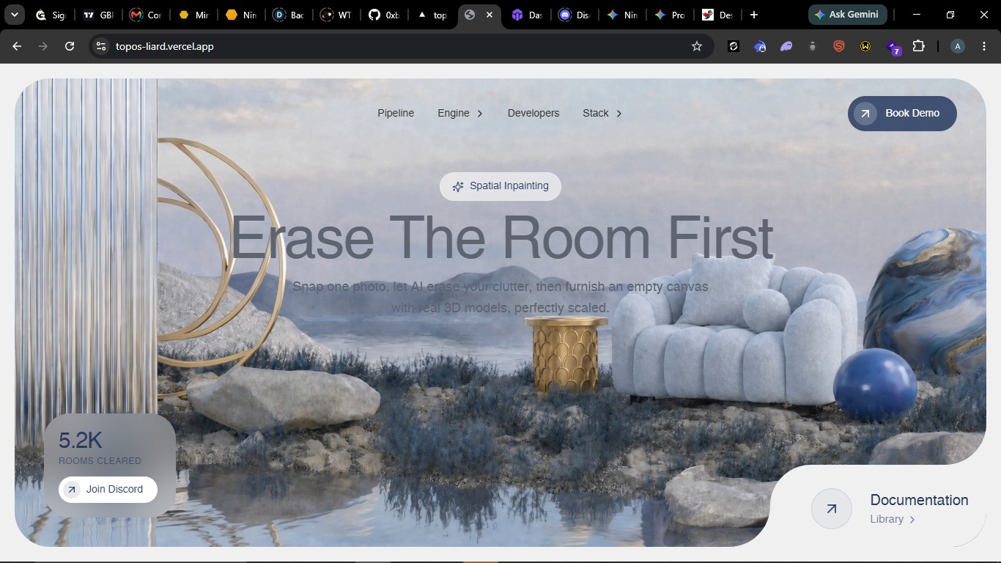The width and height of the screenshot is (1001, 563).
Task: Click the Erase The Room First headline
Action: tap(501, 238)
